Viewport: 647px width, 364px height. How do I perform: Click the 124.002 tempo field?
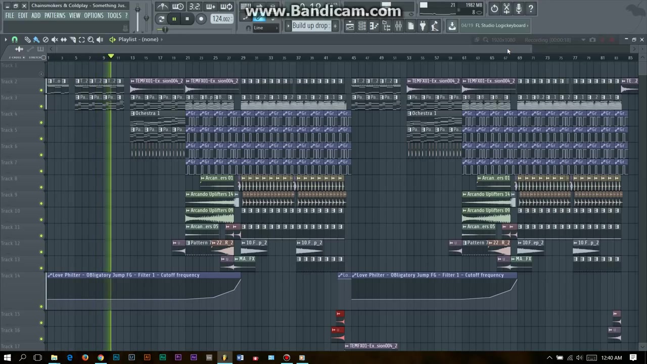221,19
